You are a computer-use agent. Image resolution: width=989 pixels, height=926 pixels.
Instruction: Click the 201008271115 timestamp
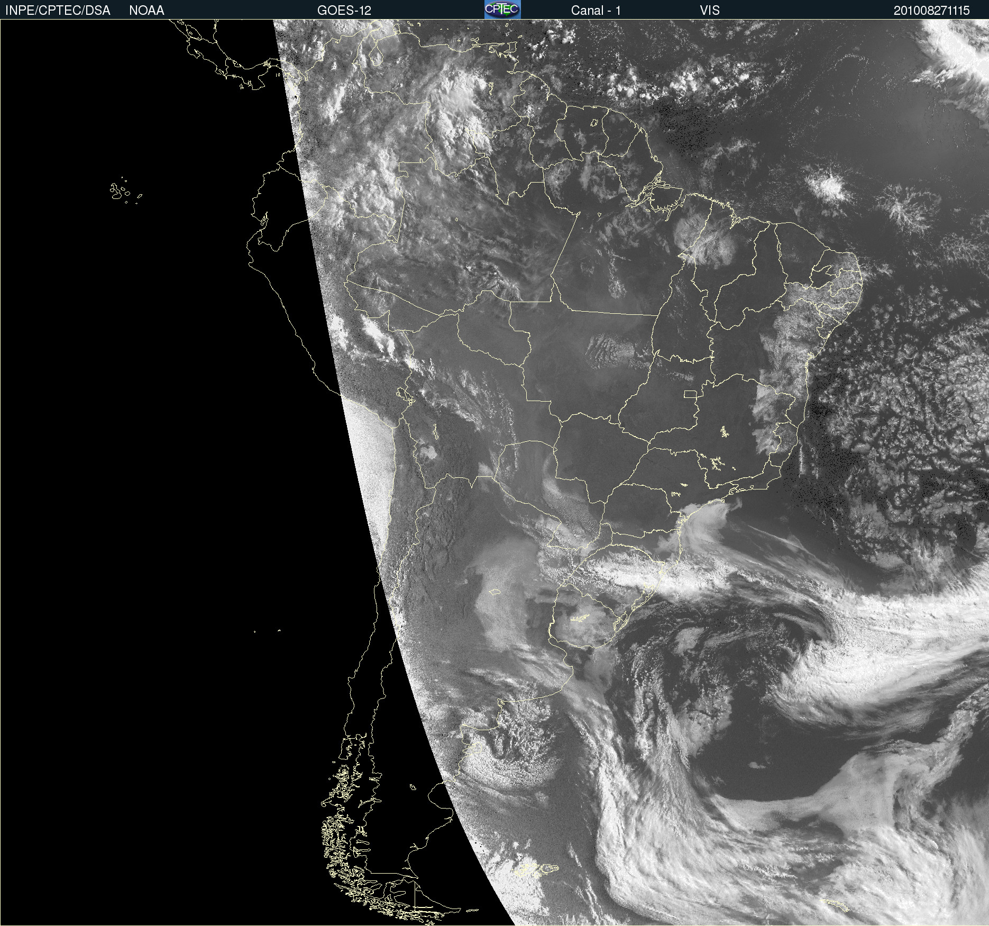tap(931, 11)
